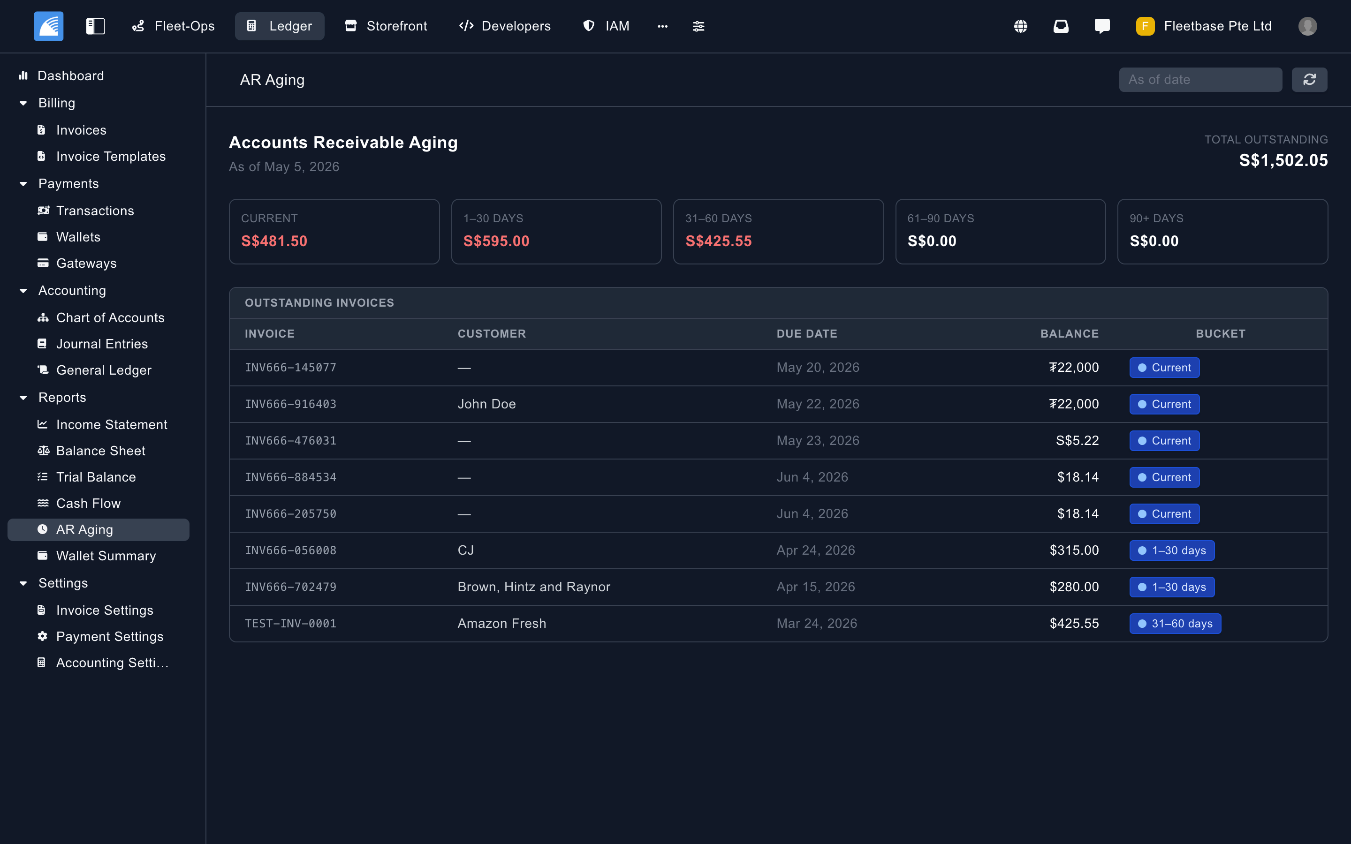The height and width of the screenshot is (844, 1351).
Task: Open invoice INV666-205750
Action: [290, 513]
